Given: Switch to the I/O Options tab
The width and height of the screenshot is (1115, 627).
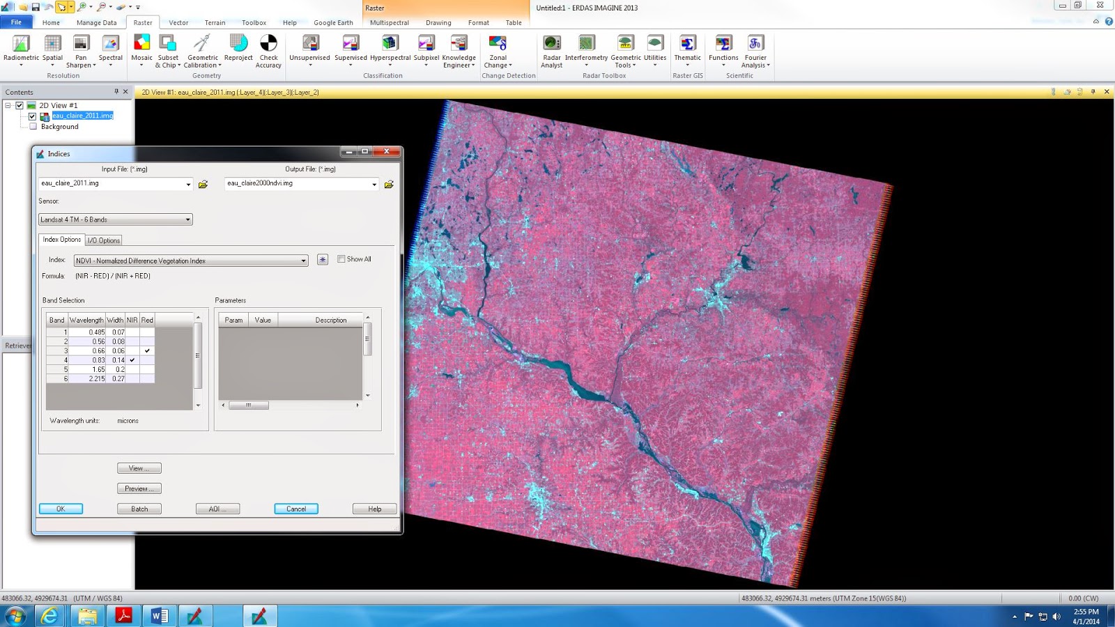Looking at the screenshot, I should [103, 240].
